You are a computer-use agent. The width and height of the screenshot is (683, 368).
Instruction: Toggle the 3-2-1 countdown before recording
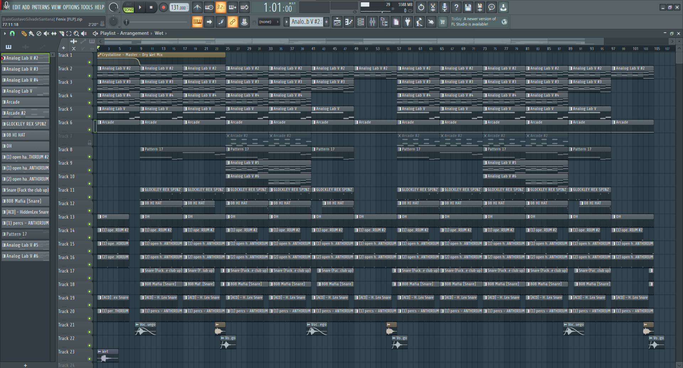click(221, 7)
